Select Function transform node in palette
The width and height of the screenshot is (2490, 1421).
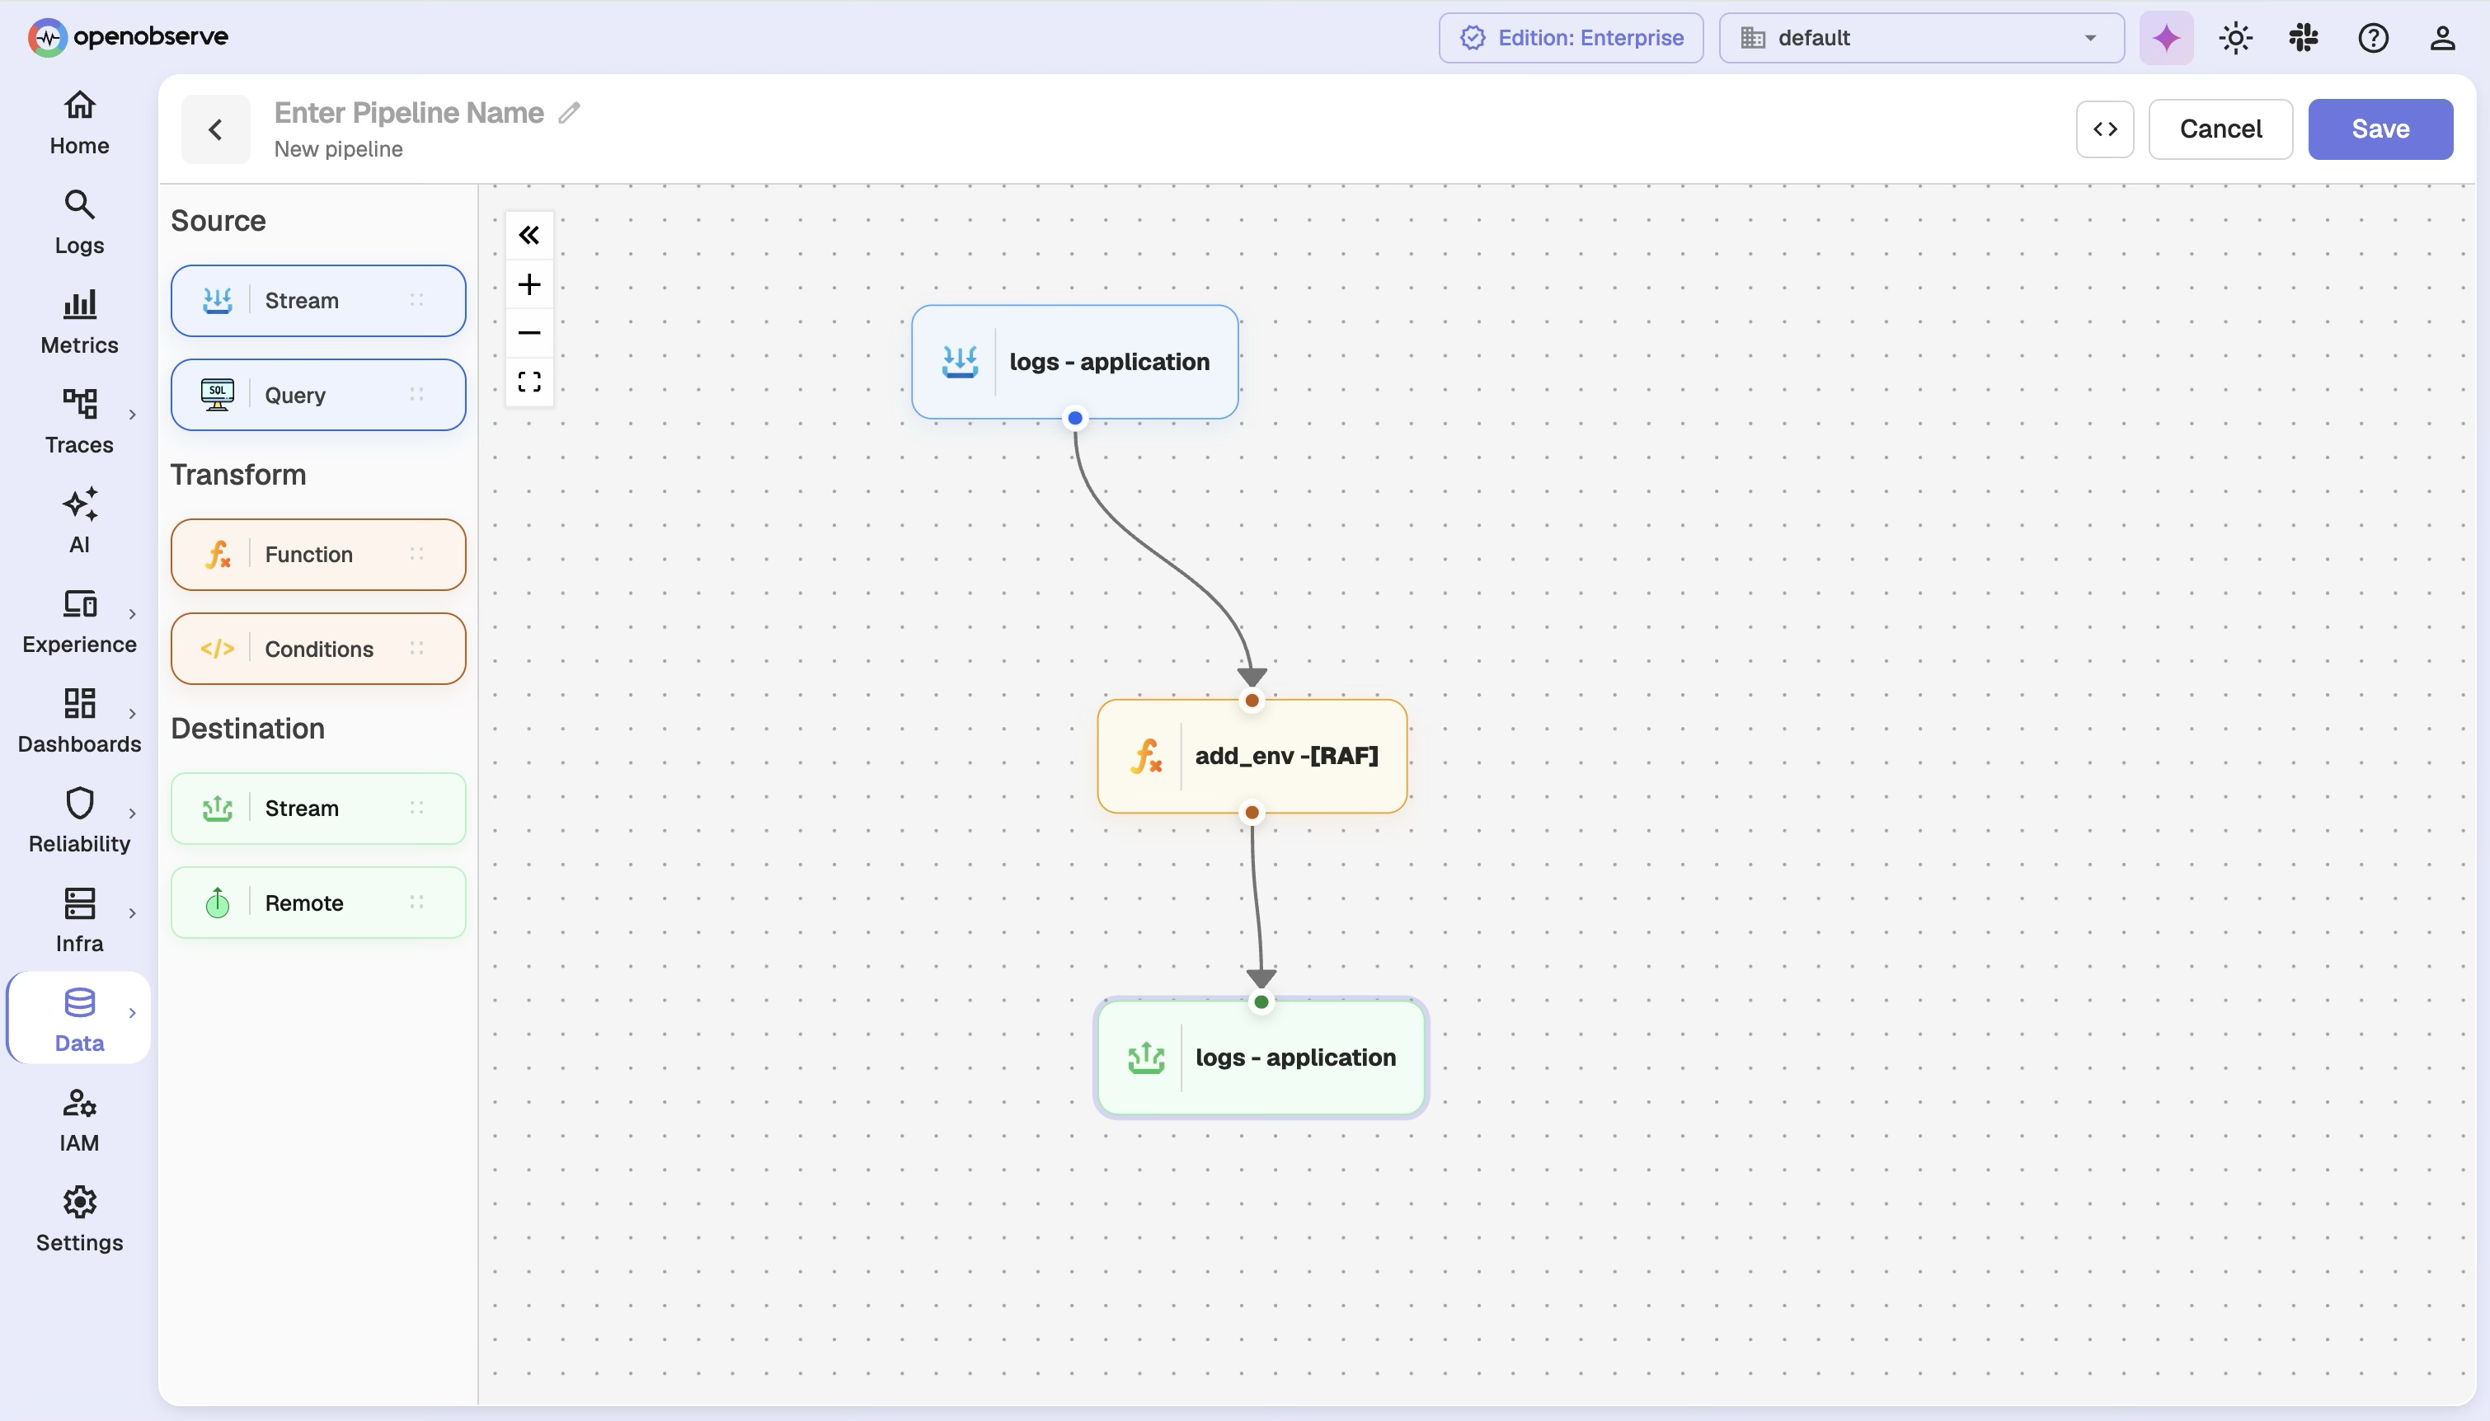coord(318,555)
